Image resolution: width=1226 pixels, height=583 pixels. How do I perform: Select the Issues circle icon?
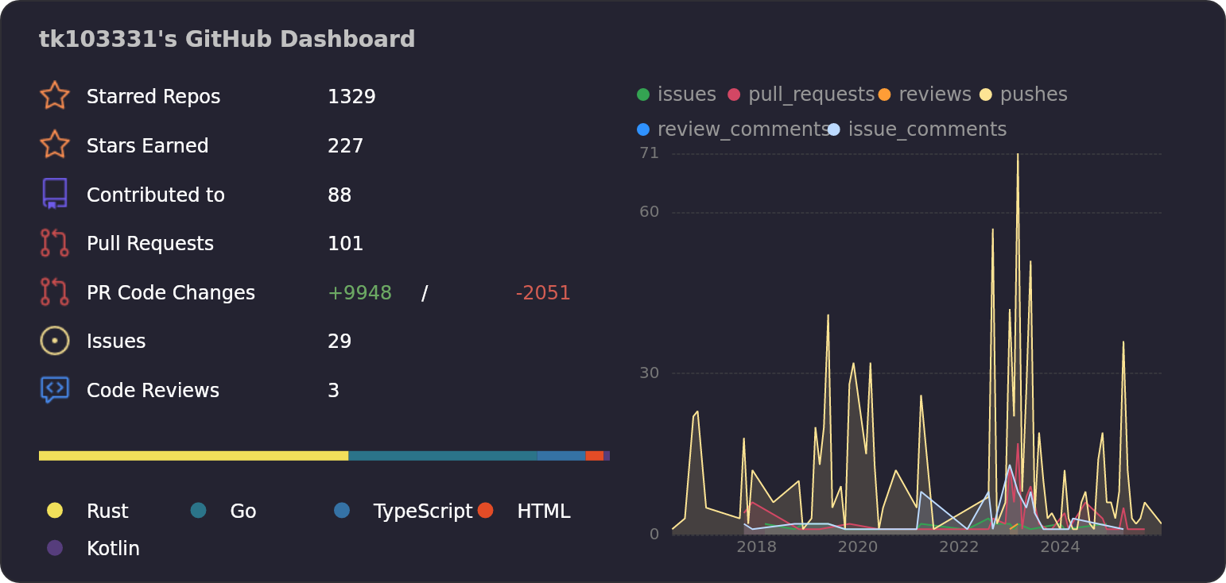tap(54, 340)
